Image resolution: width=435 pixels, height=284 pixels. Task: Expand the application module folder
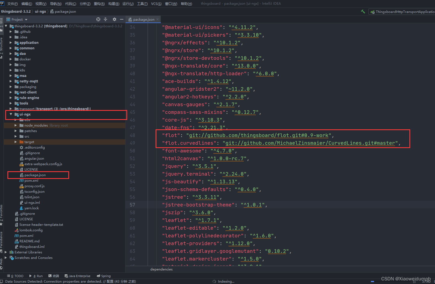(x=11, y=42)
